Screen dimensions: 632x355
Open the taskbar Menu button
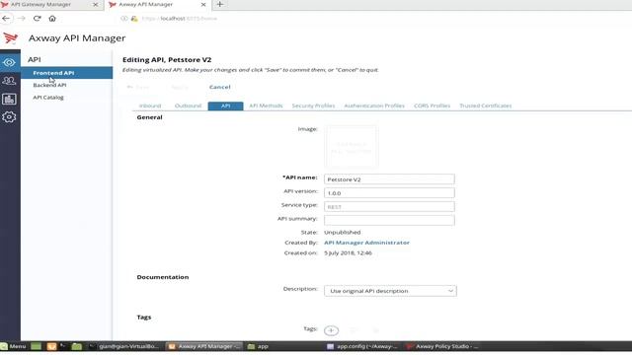13,346
